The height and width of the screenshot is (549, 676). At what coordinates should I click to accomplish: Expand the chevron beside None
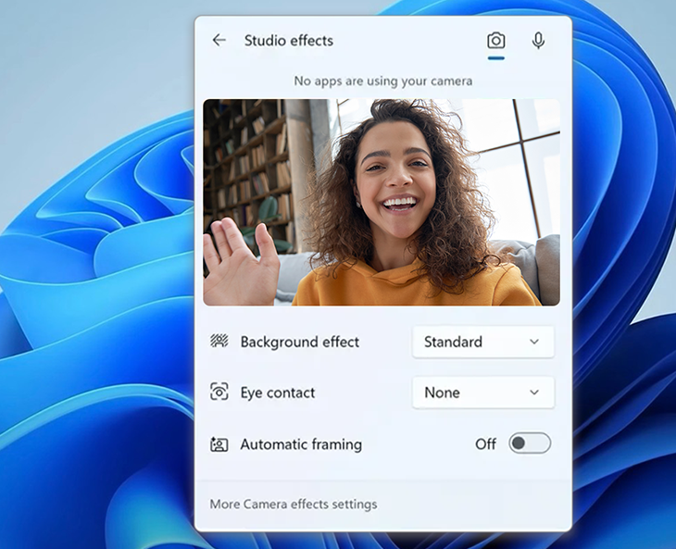pyautogui.click(x=534, y=393)
